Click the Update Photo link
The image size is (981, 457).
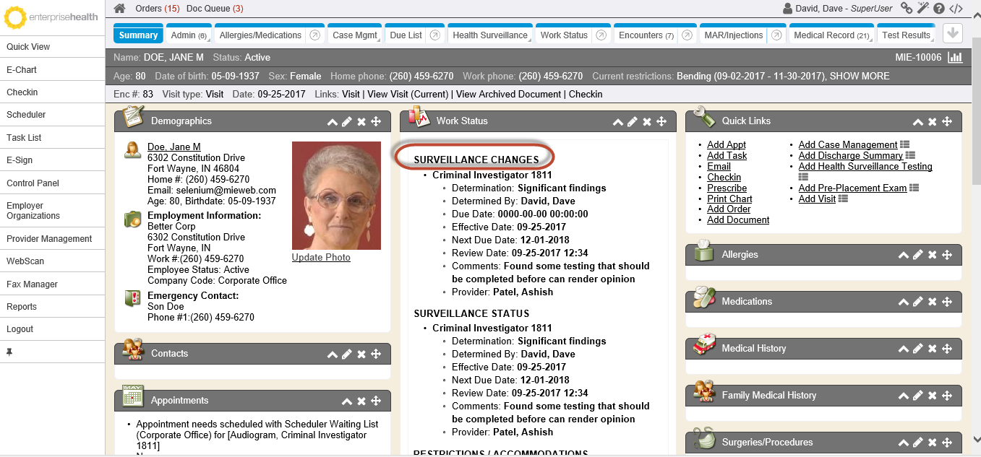pos(321,258)
